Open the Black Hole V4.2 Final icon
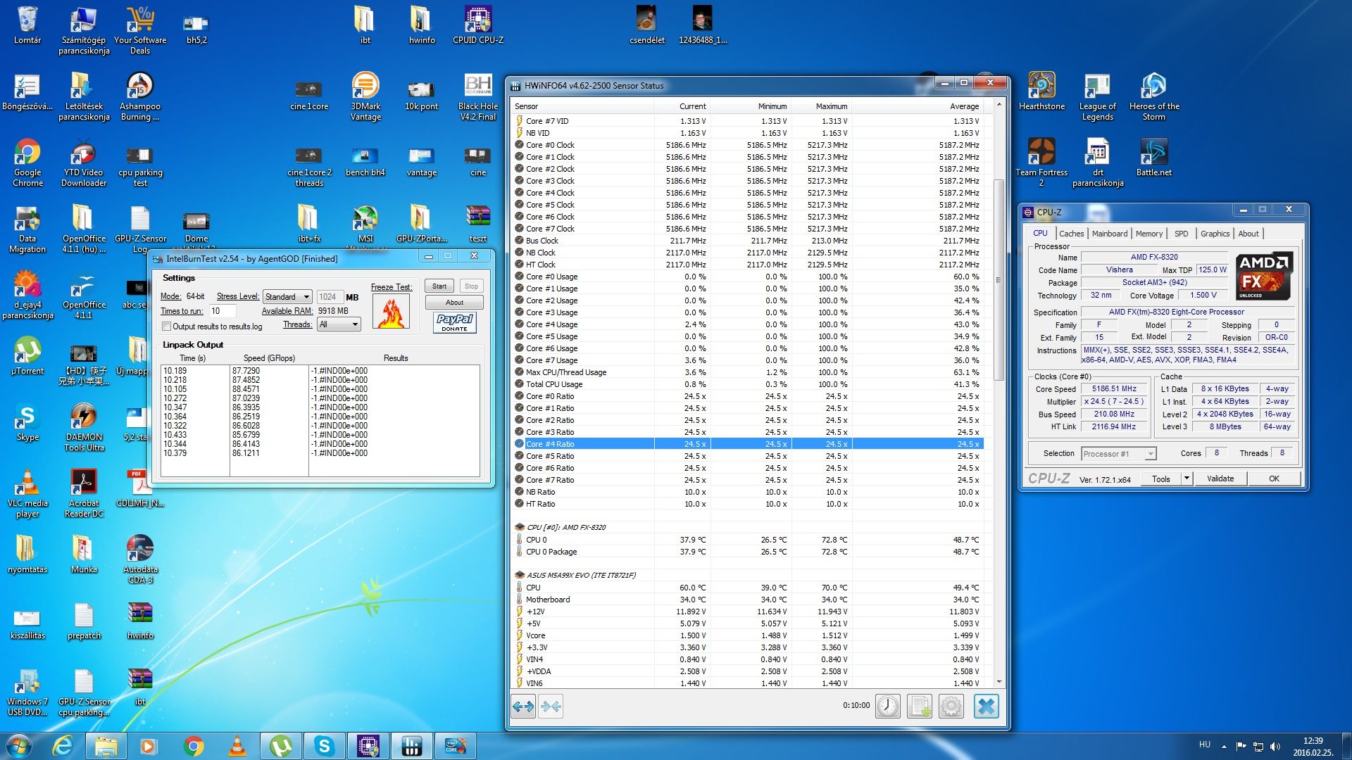 pyautogui.click(x=478, y=96)
